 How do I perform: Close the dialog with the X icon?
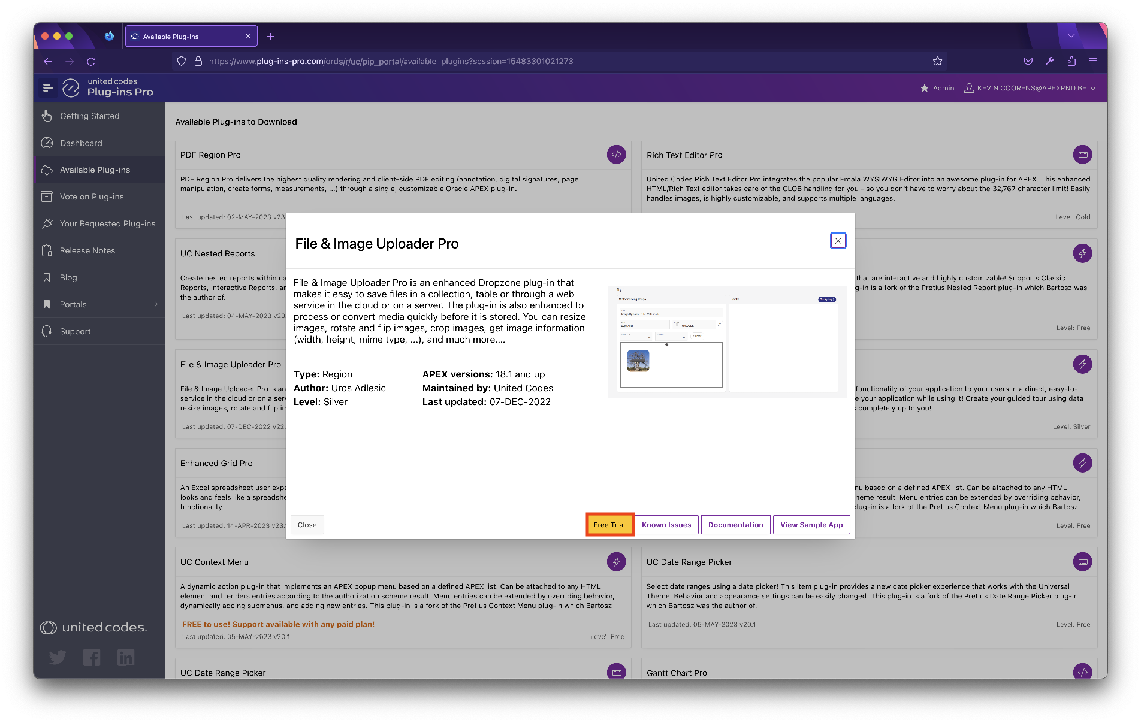click(838, 241)
